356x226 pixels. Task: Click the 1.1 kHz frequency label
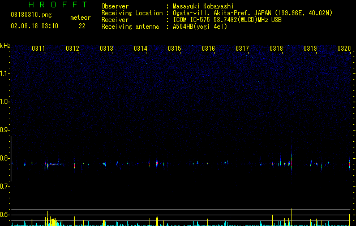tap(5, 73)
